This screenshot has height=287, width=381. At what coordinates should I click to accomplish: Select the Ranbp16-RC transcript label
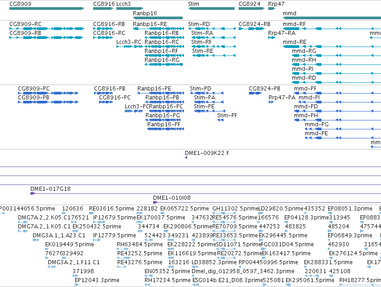tap(162, 42)
